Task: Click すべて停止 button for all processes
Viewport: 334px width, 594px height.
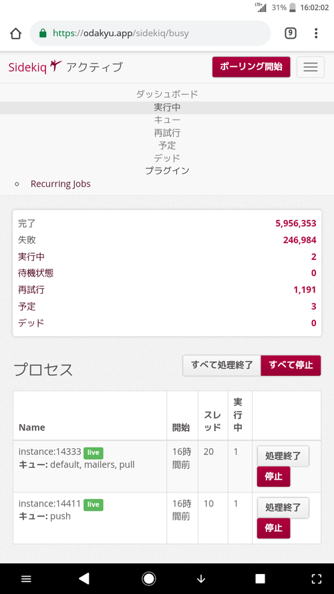Action: (291, 365)
